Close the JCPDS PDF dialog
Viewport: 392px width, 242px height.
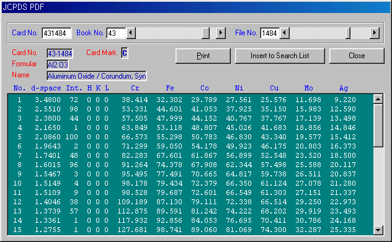pyautogui.click(x=357, y=56)
